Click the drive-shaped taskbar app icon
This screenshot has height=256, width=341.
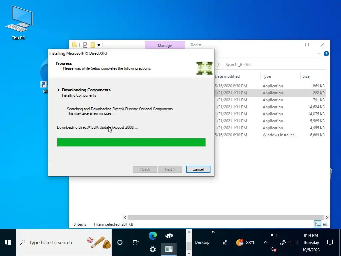coord(169,236)
